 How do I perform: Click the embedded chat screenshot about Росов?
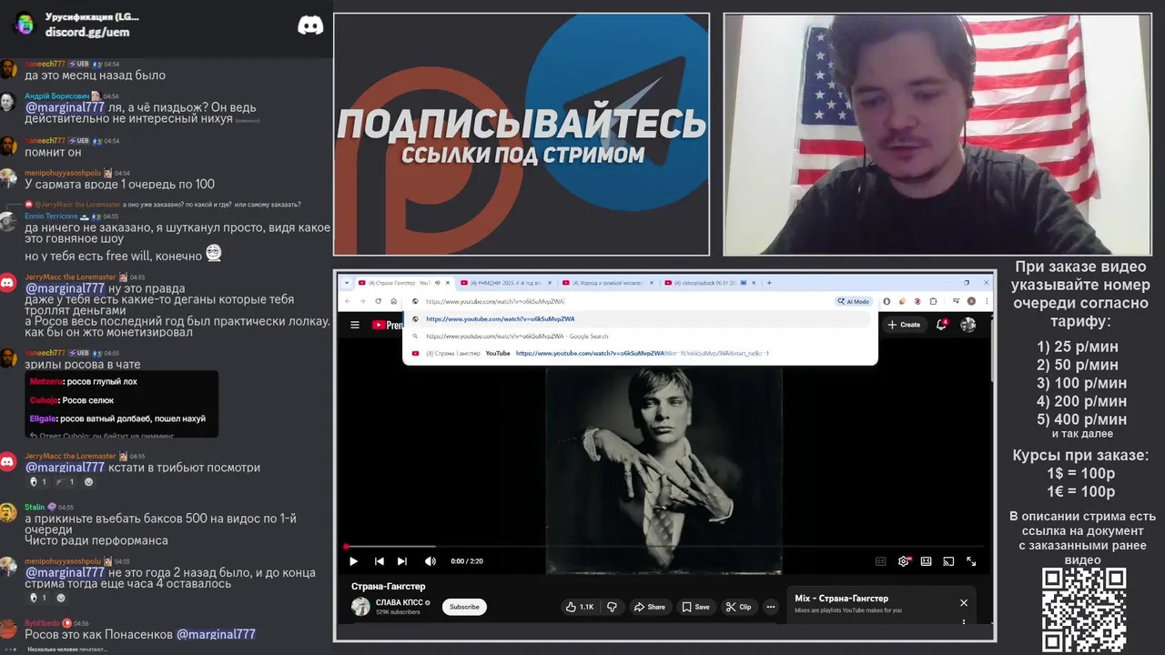(121, 404)
